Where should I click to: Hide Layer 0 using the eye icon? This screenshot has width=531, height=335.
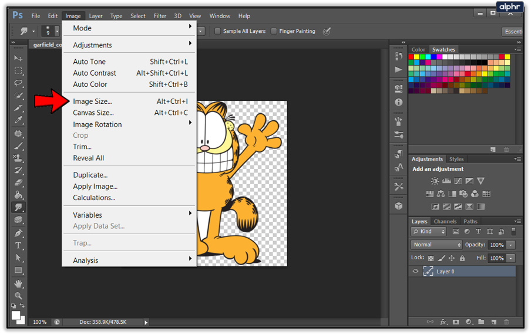pyautogui.click(x=415, y=271)
